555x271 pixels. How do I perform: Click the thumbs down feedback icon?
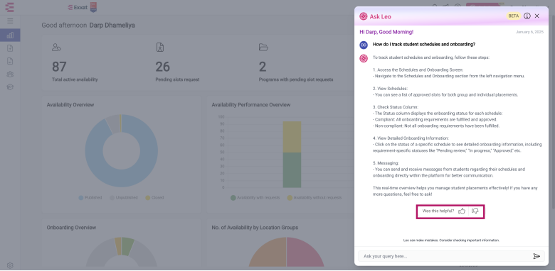pyautogui.click(x=475, y=211)
